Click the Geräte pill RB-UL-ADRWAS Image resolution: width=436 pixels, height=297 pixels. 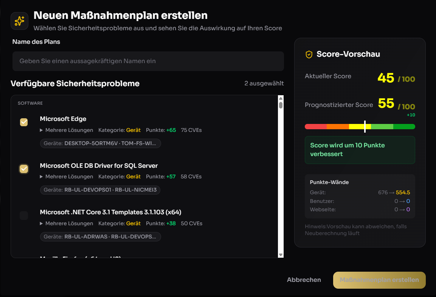tap(100, 237)
